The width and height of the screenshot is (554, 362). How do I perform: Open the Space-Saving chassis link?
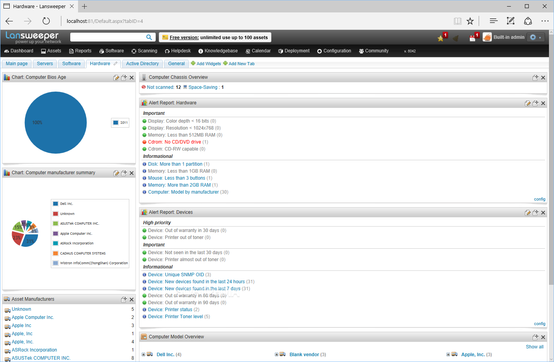click(x=203, y=87)
